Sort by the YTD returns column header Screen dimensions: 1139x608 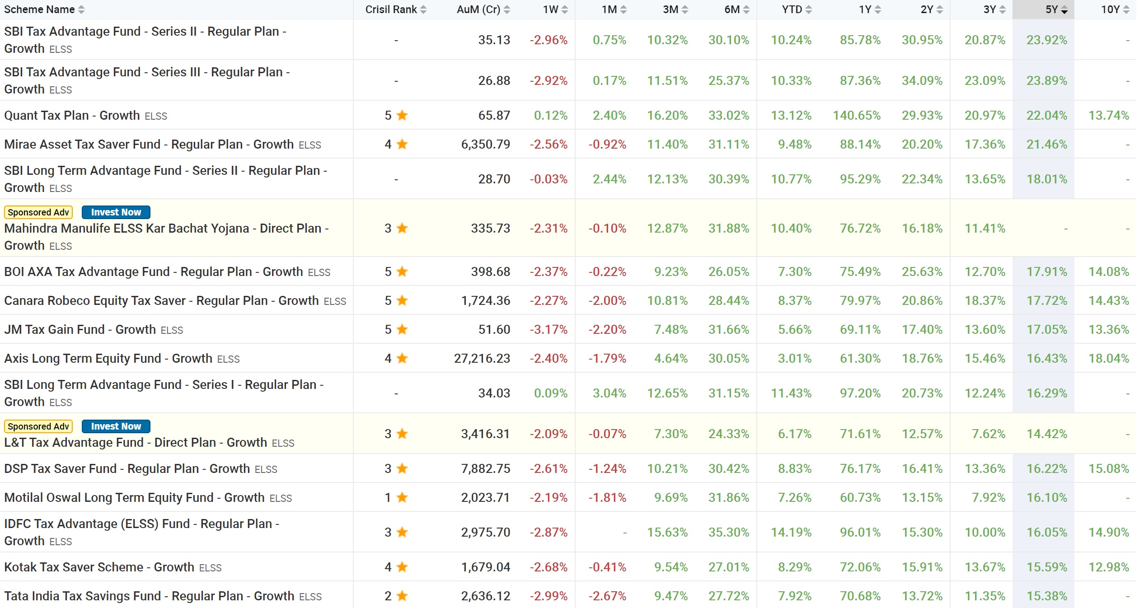coord(792,9)
